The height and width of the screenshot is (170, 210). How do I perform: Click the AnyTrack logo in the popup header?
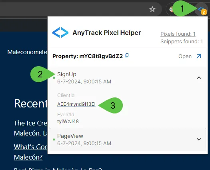[x=60, y=32]
